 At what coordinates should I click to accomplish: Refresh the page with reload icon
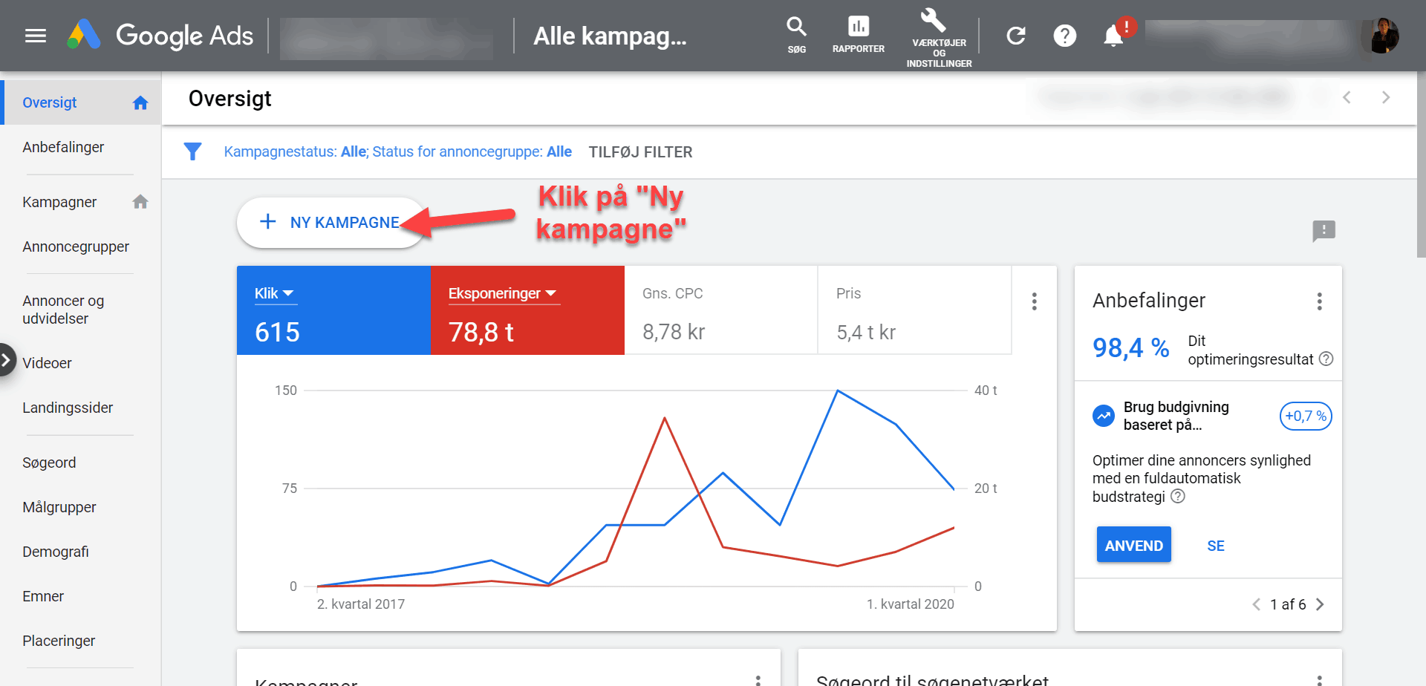pyautogui.click(x=1016, y=36)
